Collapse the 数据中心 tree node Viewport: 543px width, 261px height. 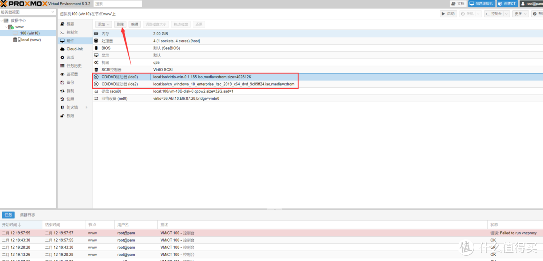pyautogui.click(x=3, y=21)
